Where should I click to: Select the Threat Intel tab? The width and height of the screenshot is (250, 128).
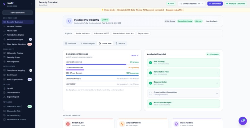[105, 43]
